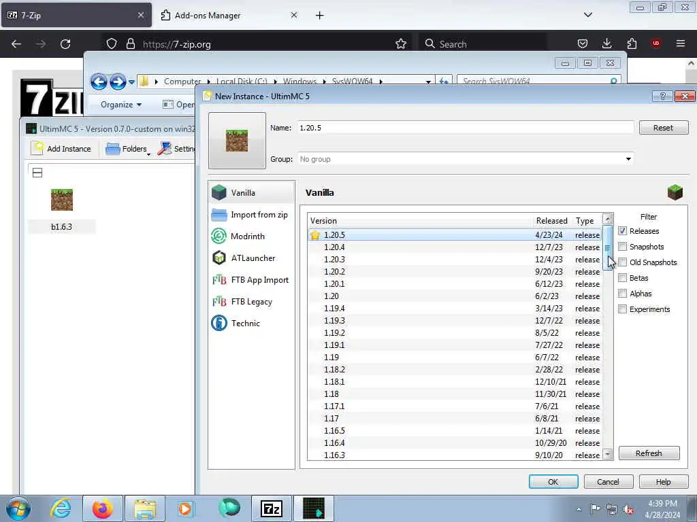Click the tracking protection shield icon
Image resolution: width=697 pixels, height=522 pixels.
(x=112, y=44)
